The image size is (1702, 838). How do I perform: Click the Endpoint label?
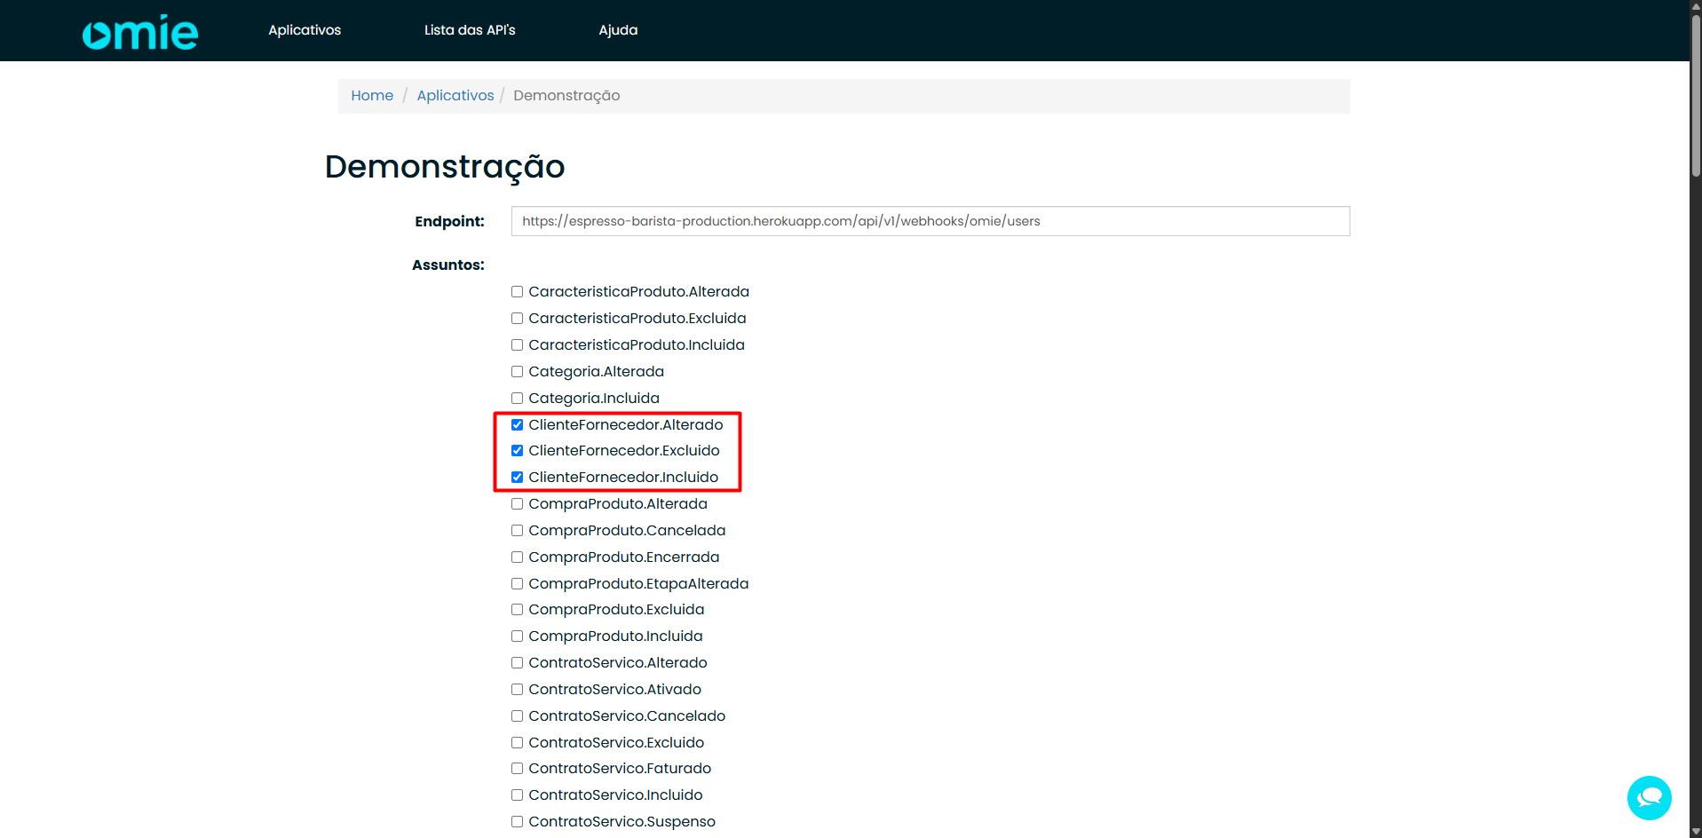coord(450,221)
